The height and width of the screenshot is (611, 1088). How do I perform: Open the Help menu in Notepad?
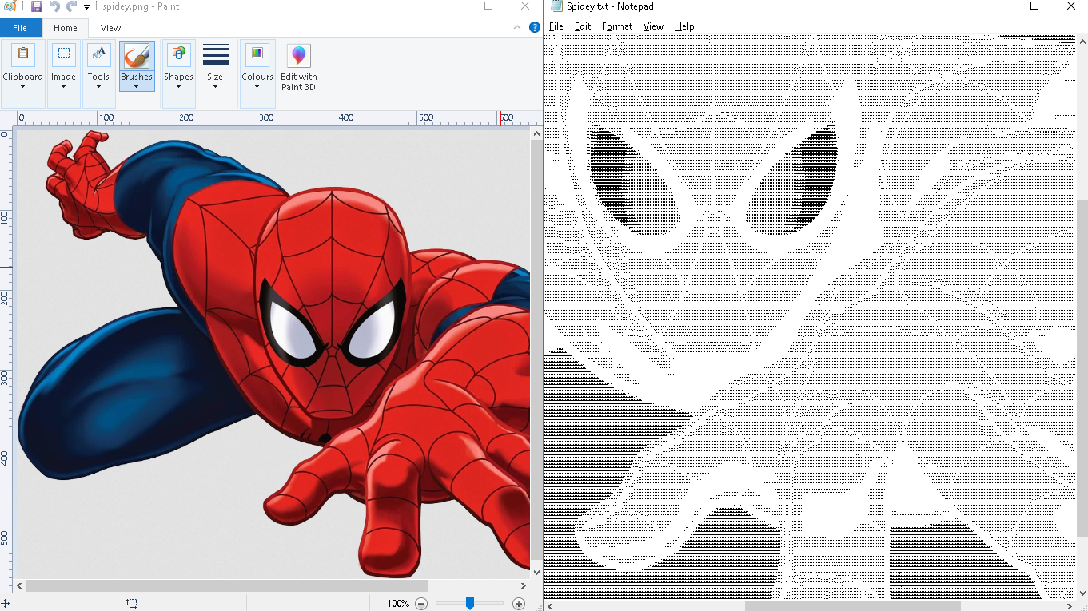coord(684,26)
